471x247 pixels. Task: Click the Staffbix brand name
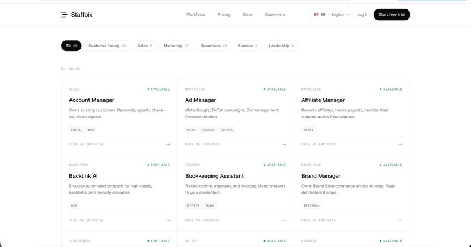pos(82,14)
